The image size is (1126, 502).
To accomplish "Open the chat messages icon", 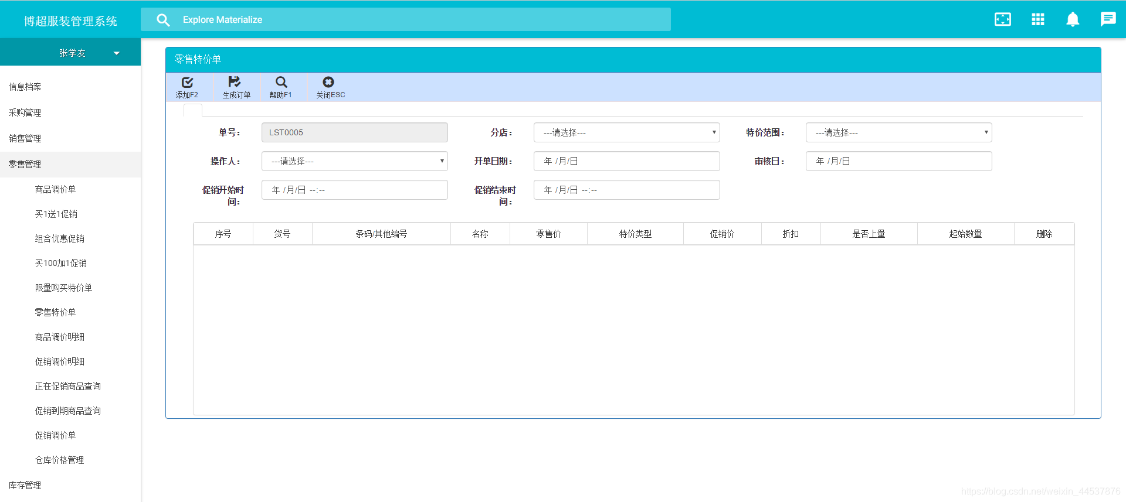I will (1108, 19).
